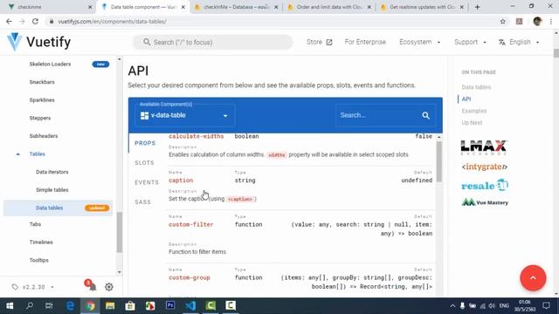
Task: Jump to Examples section on this page
Action: [x=474, y=111]
